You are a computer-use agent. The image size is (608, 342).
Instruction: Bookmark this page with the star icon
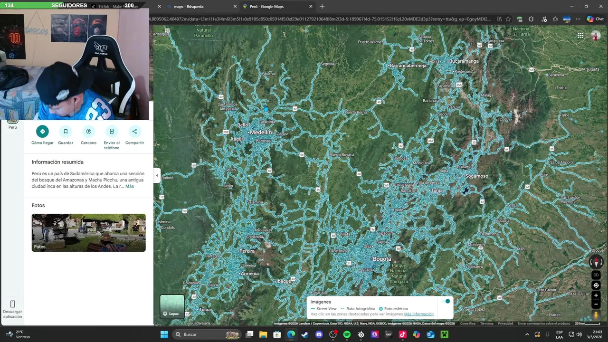[508, 19]
